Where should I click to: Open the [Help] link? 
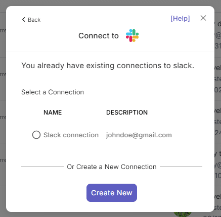pos(180,18)
